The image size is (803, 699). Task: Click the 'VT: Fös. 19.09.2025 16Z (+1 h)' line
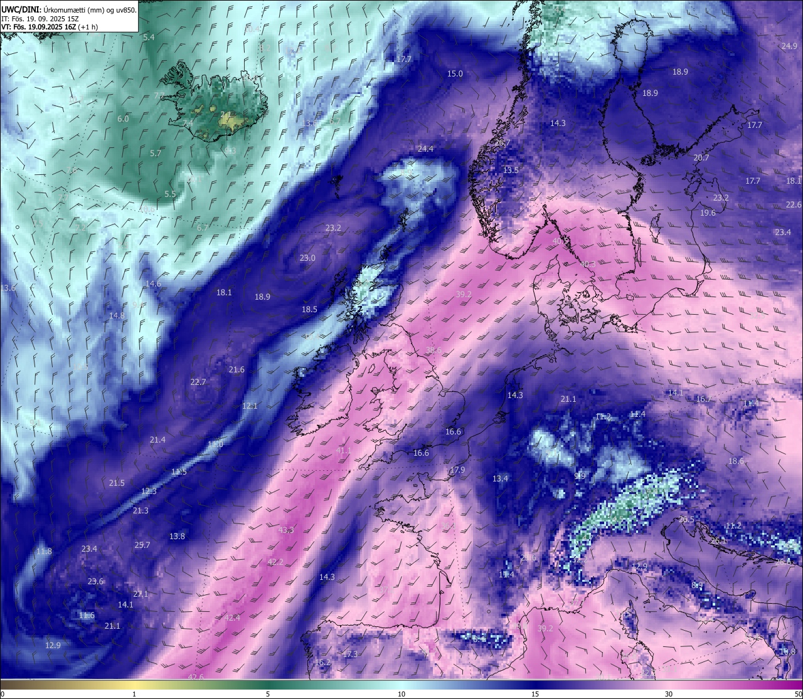(x=50, y=28)
